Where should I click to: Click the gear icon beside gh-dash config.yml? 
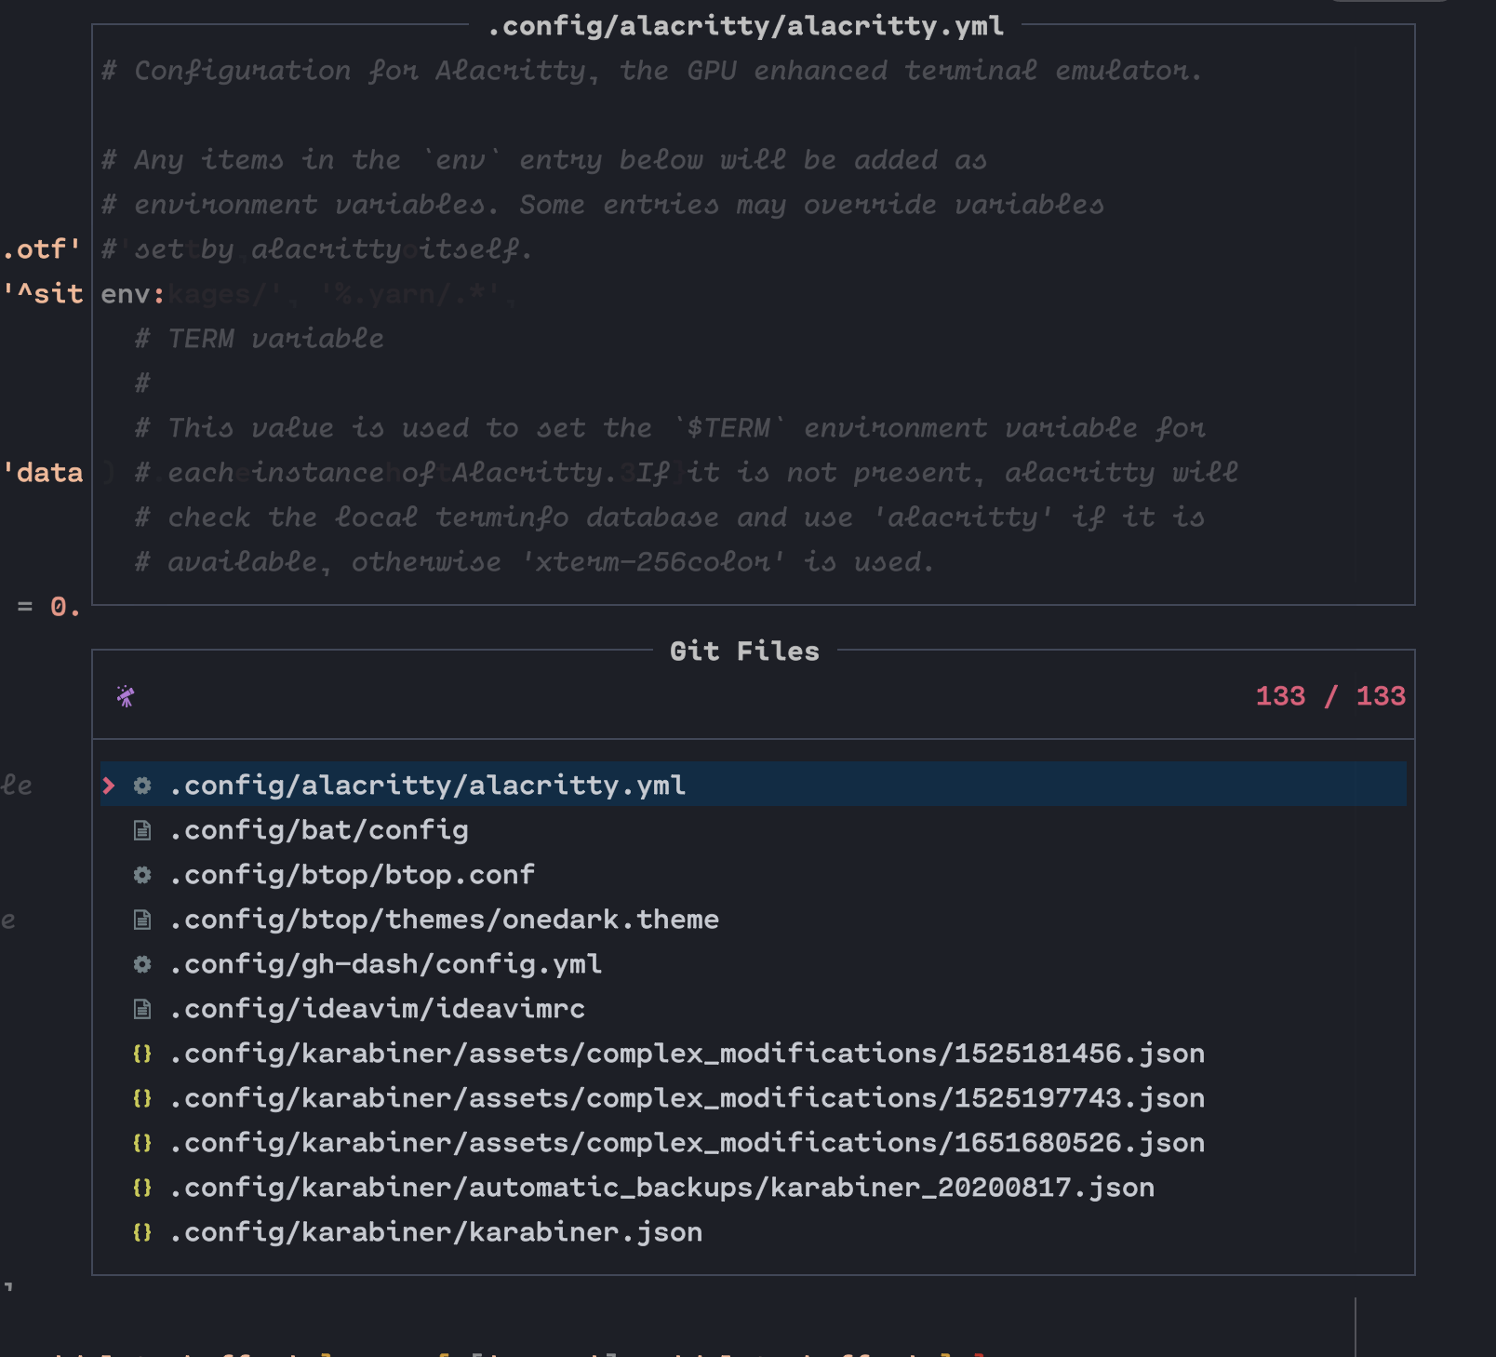pos(140,965)
